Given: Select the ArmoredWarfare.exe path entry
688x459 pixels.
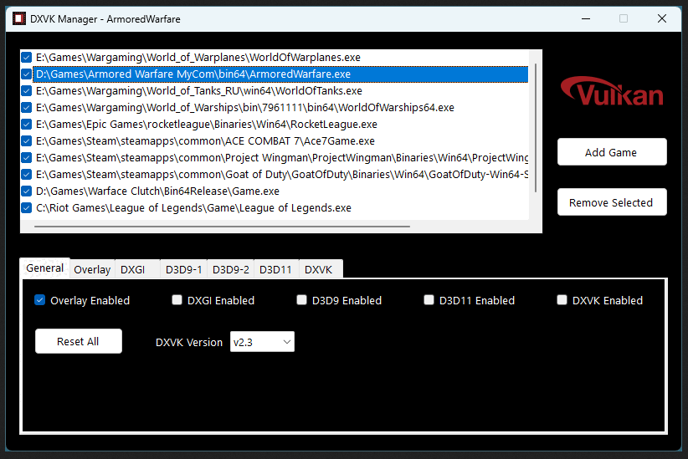Looking at the screenshot, I should point(281,74).
